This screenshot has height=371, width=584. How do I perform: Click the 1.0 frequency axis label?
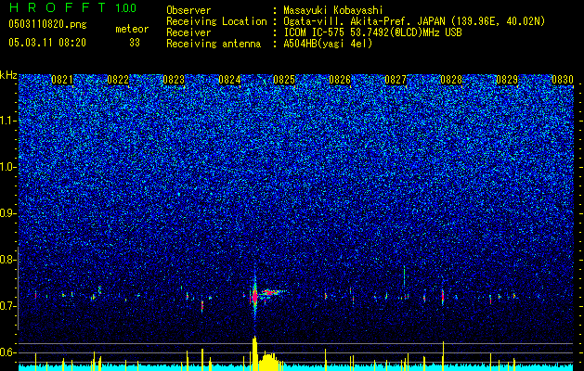click(7, 167)
